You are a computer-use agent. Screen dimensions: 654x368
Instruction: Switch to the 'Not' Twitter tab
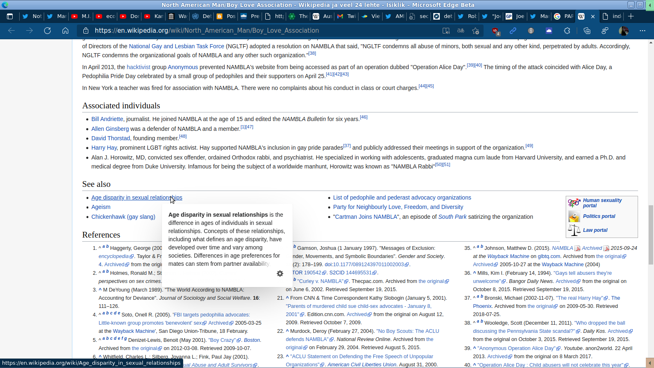click(31, 16)
